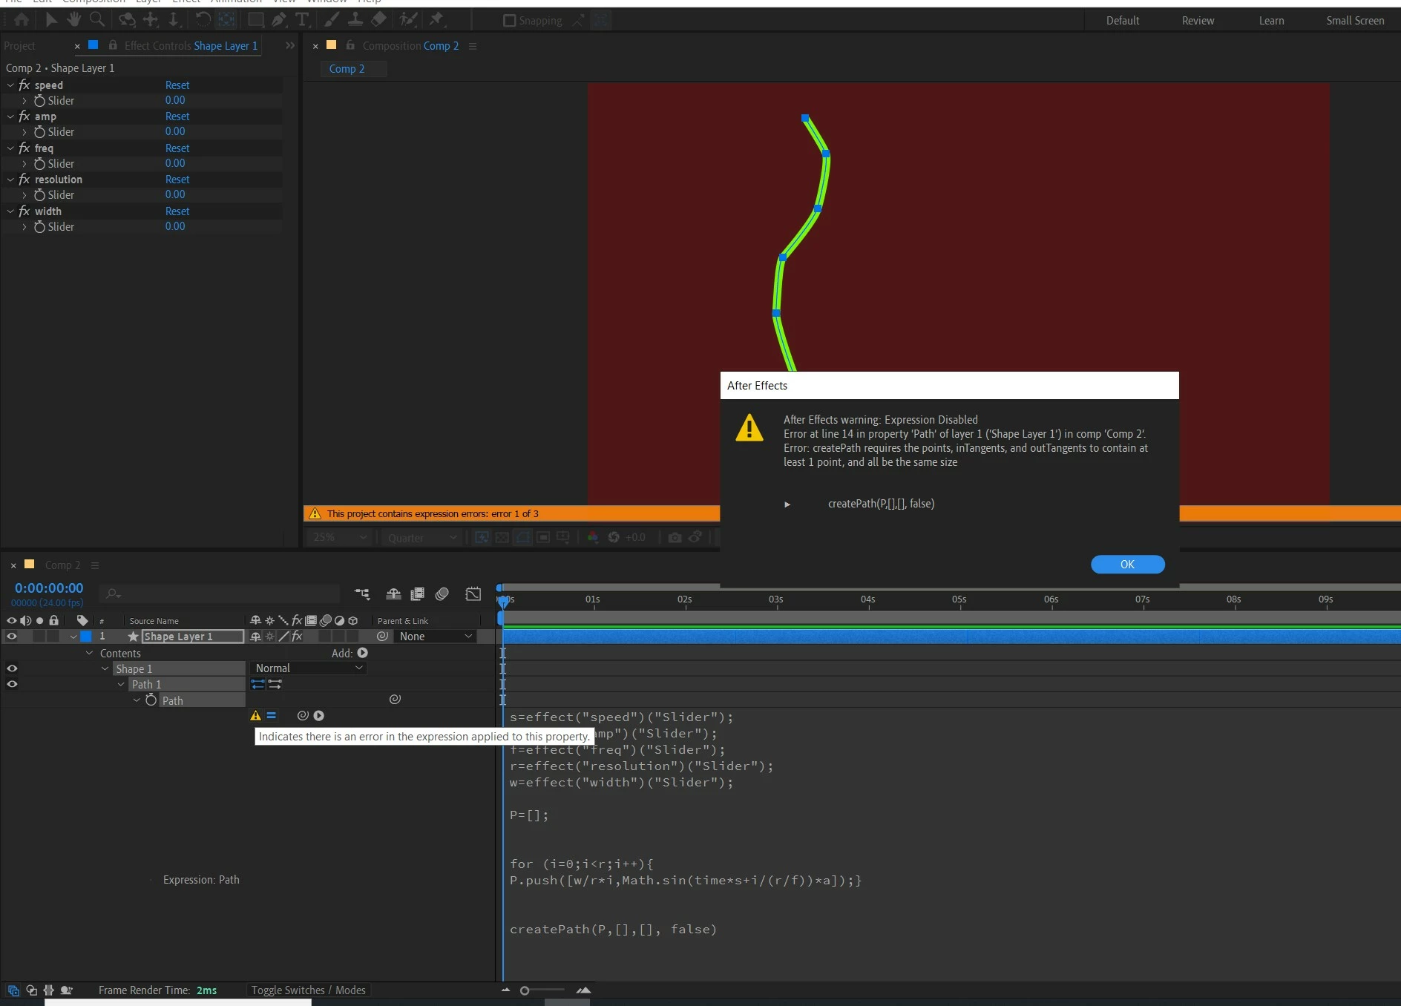Select the Brush tool
This screenshot has width=1401, height=1006.
332,20
